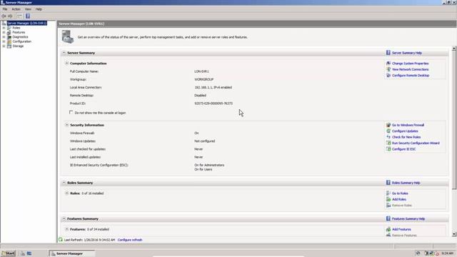The image size is (457, 257).
Task: Click the 'On for Administrators' ESC value
Action: [209, 165]
